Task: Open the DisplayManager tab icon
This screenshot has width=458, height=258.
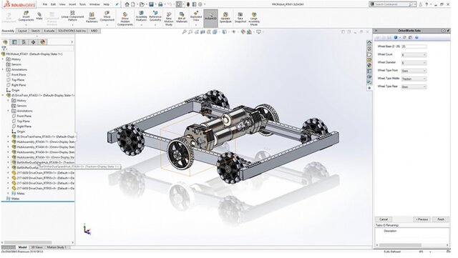Action: pos(43,42)
